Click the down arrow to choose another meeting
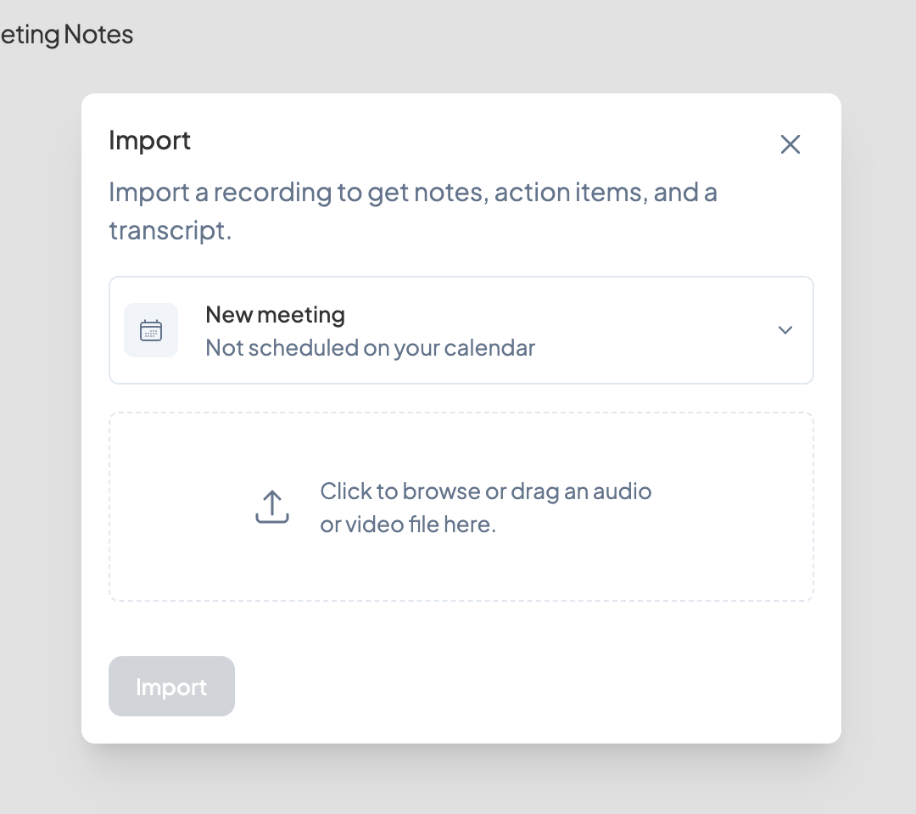This screenshot has height=814, width=916. pos(785,330)
